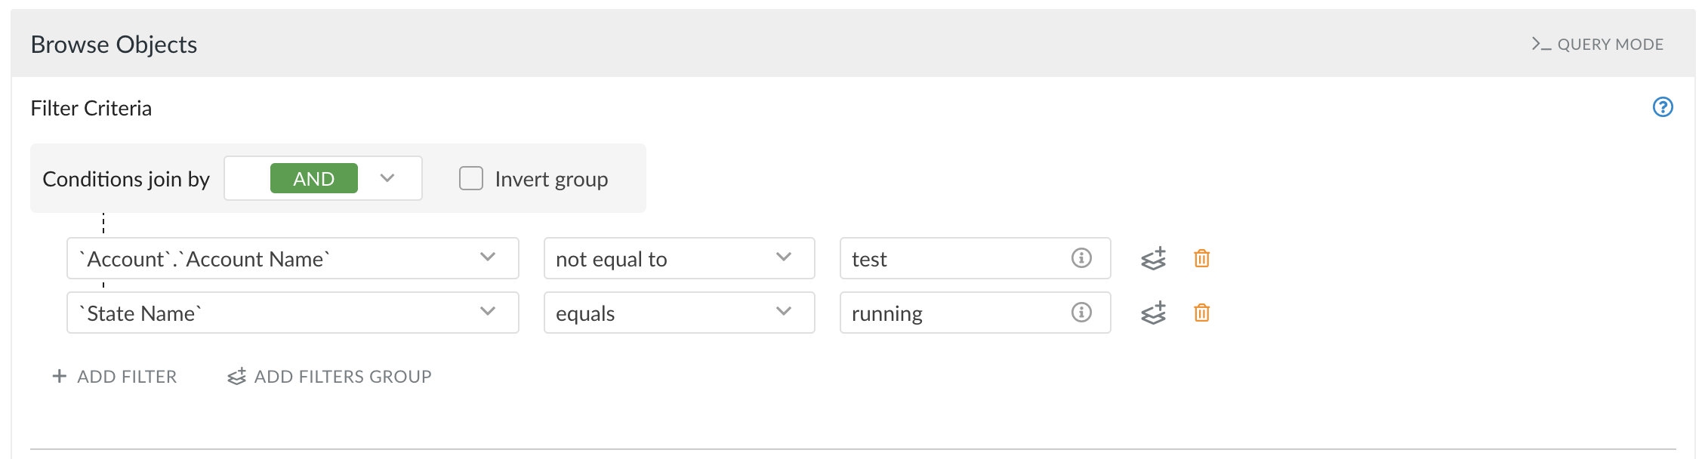Open the 'not equal to' operator dropdown
This screenshot has height=459, width=1705.
pos(680,258)
